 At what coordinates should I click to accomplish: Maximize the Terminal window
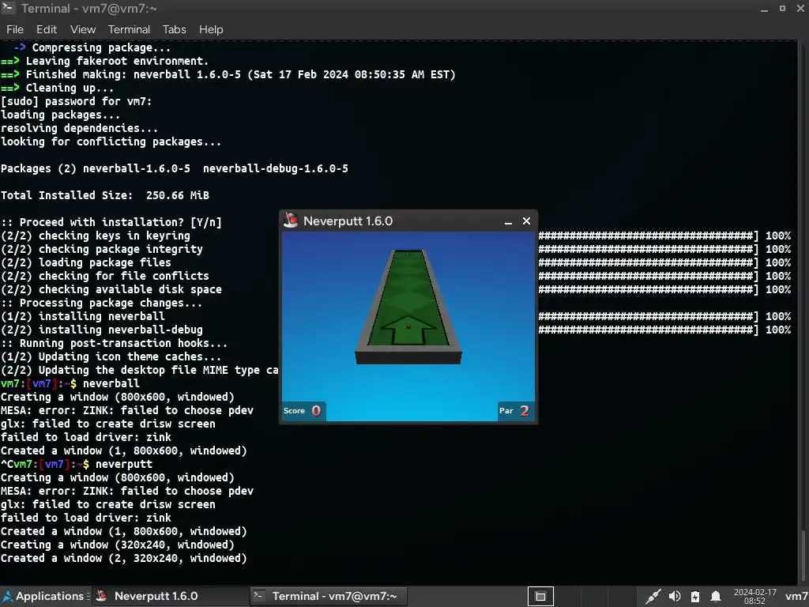[x=783, y=8]
